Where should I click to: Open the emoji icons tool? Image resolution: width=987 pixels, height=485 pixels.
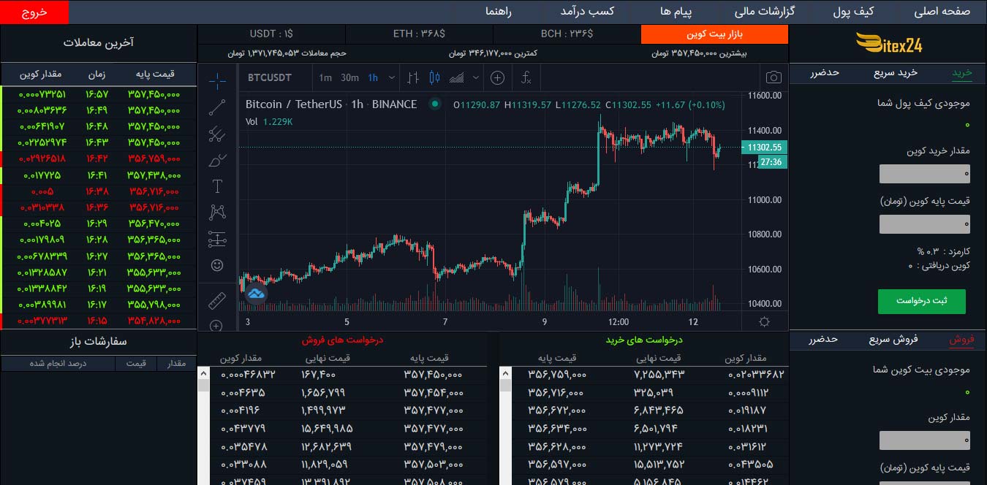(217, 265)
